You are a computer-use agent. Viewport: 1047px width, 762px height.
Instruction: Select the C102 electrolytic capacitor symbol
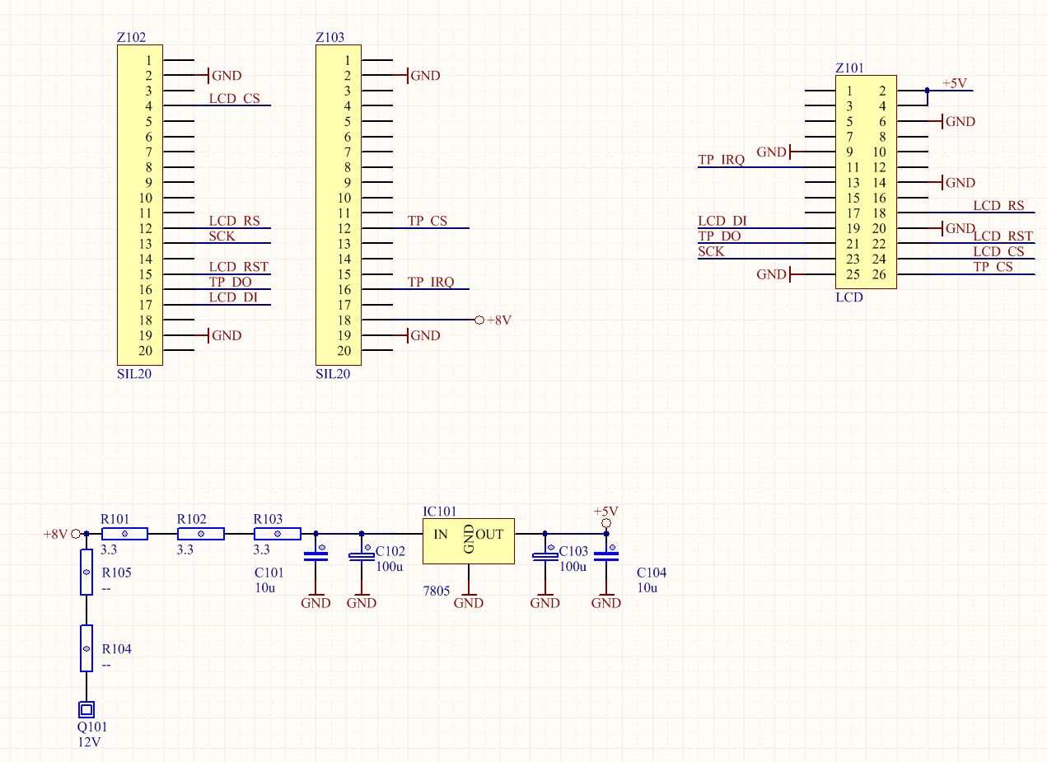[x=361, y=558]
